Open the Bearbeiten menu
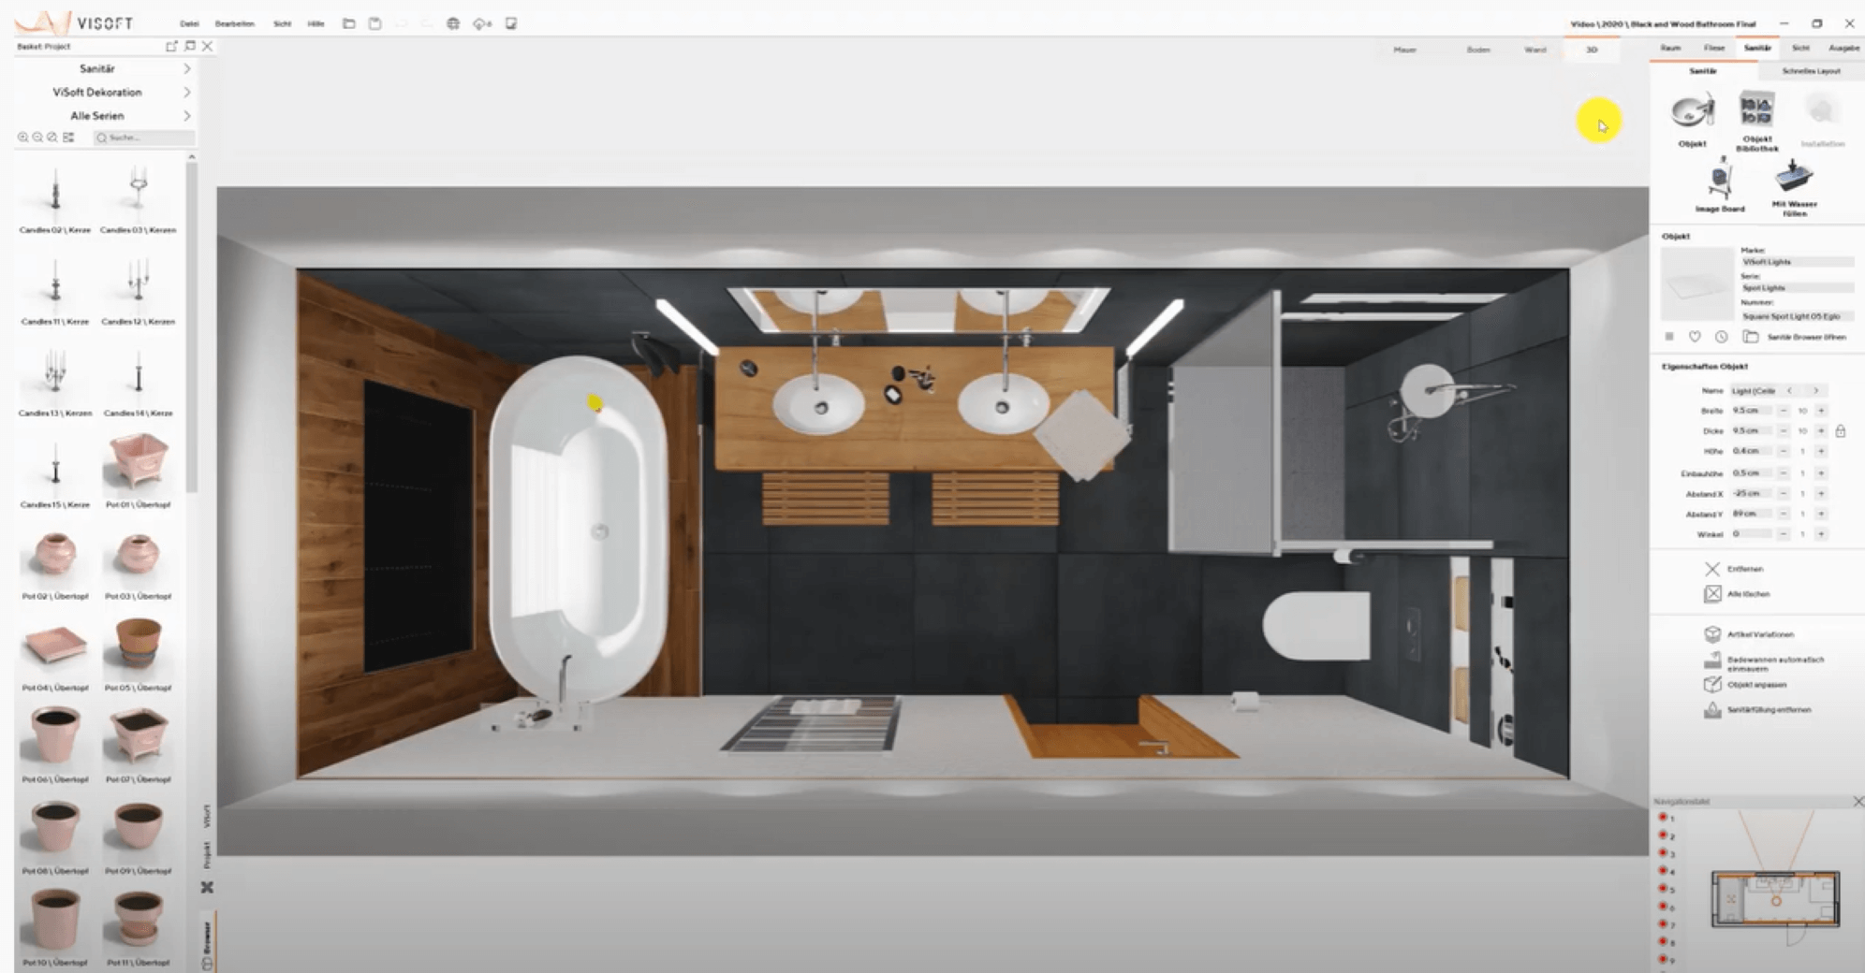The image size is (1865, 973). (234, 23)
